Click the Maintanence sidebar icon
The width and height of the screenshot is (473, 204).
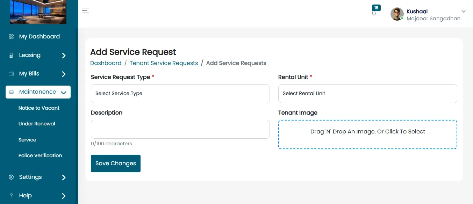[x=11, y=92]
